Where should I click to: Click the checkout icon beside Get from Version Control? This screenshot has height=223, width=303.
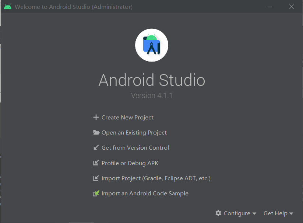click(96, 147)
